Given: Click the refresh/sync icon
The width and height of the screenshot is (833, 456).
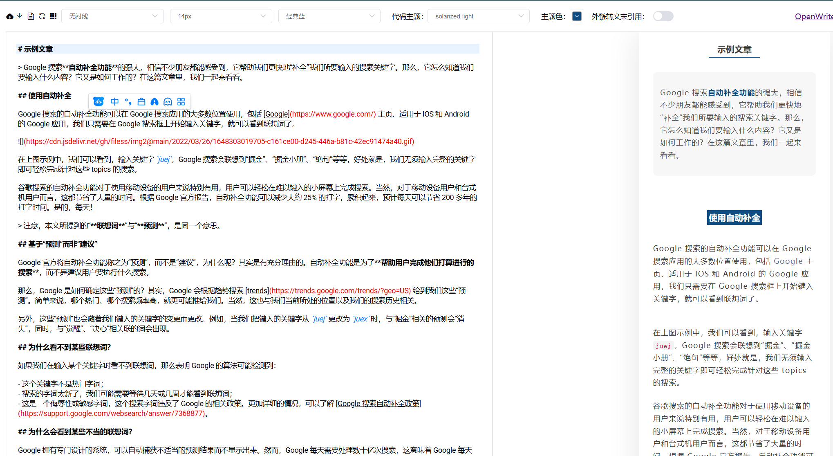Looking at the screenshot, I should pyautogui.click(x=42, y=16).
